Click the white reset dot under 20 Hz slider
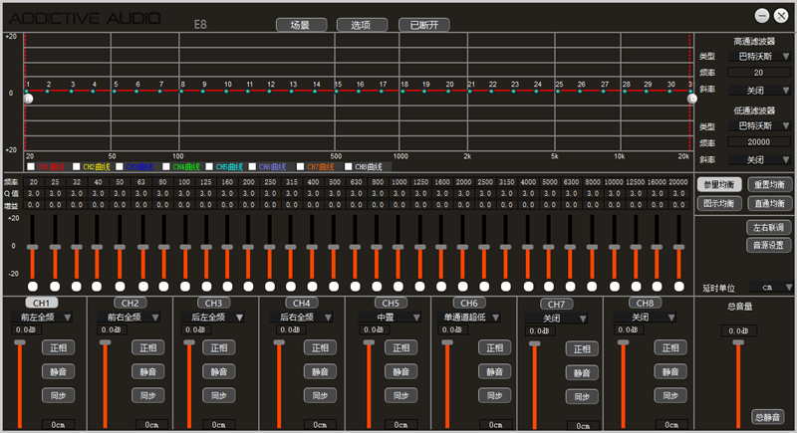Image resolution: width=797 pixels, height=433 pixels. 33,285
